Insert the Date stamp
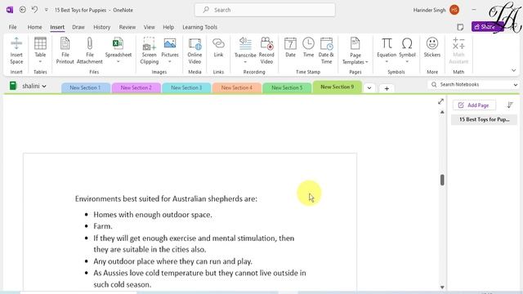Viewport: 523px width, 294px height. [290, 47]
